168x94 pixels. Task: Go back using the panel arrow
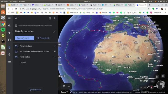16,18
